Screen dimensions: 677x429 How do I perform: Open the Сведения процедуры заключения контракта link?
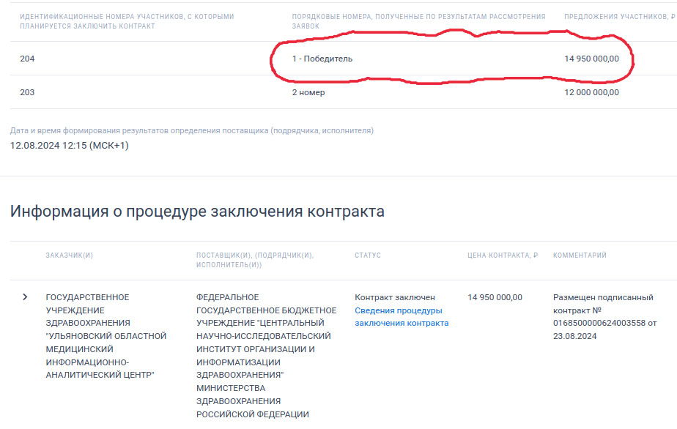pyautogui.click(x=401, y=317)
